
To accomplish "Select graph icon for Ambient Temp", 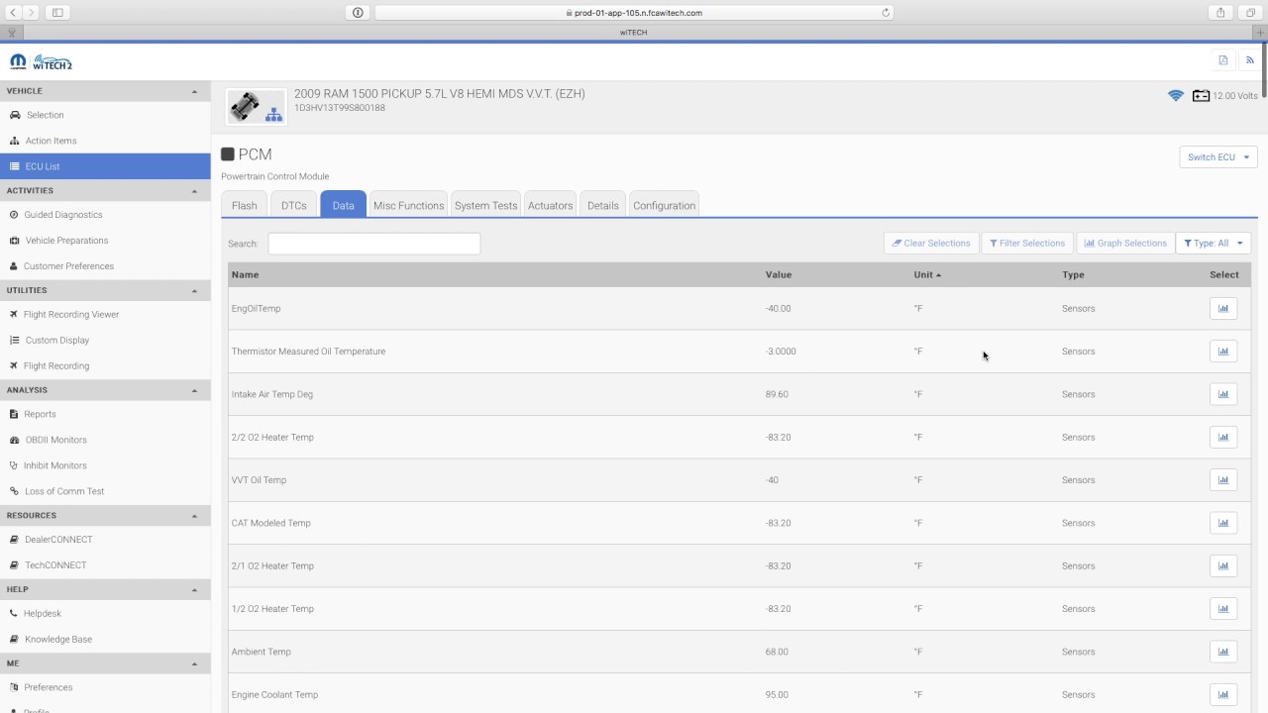I will tap(1223, 652).
